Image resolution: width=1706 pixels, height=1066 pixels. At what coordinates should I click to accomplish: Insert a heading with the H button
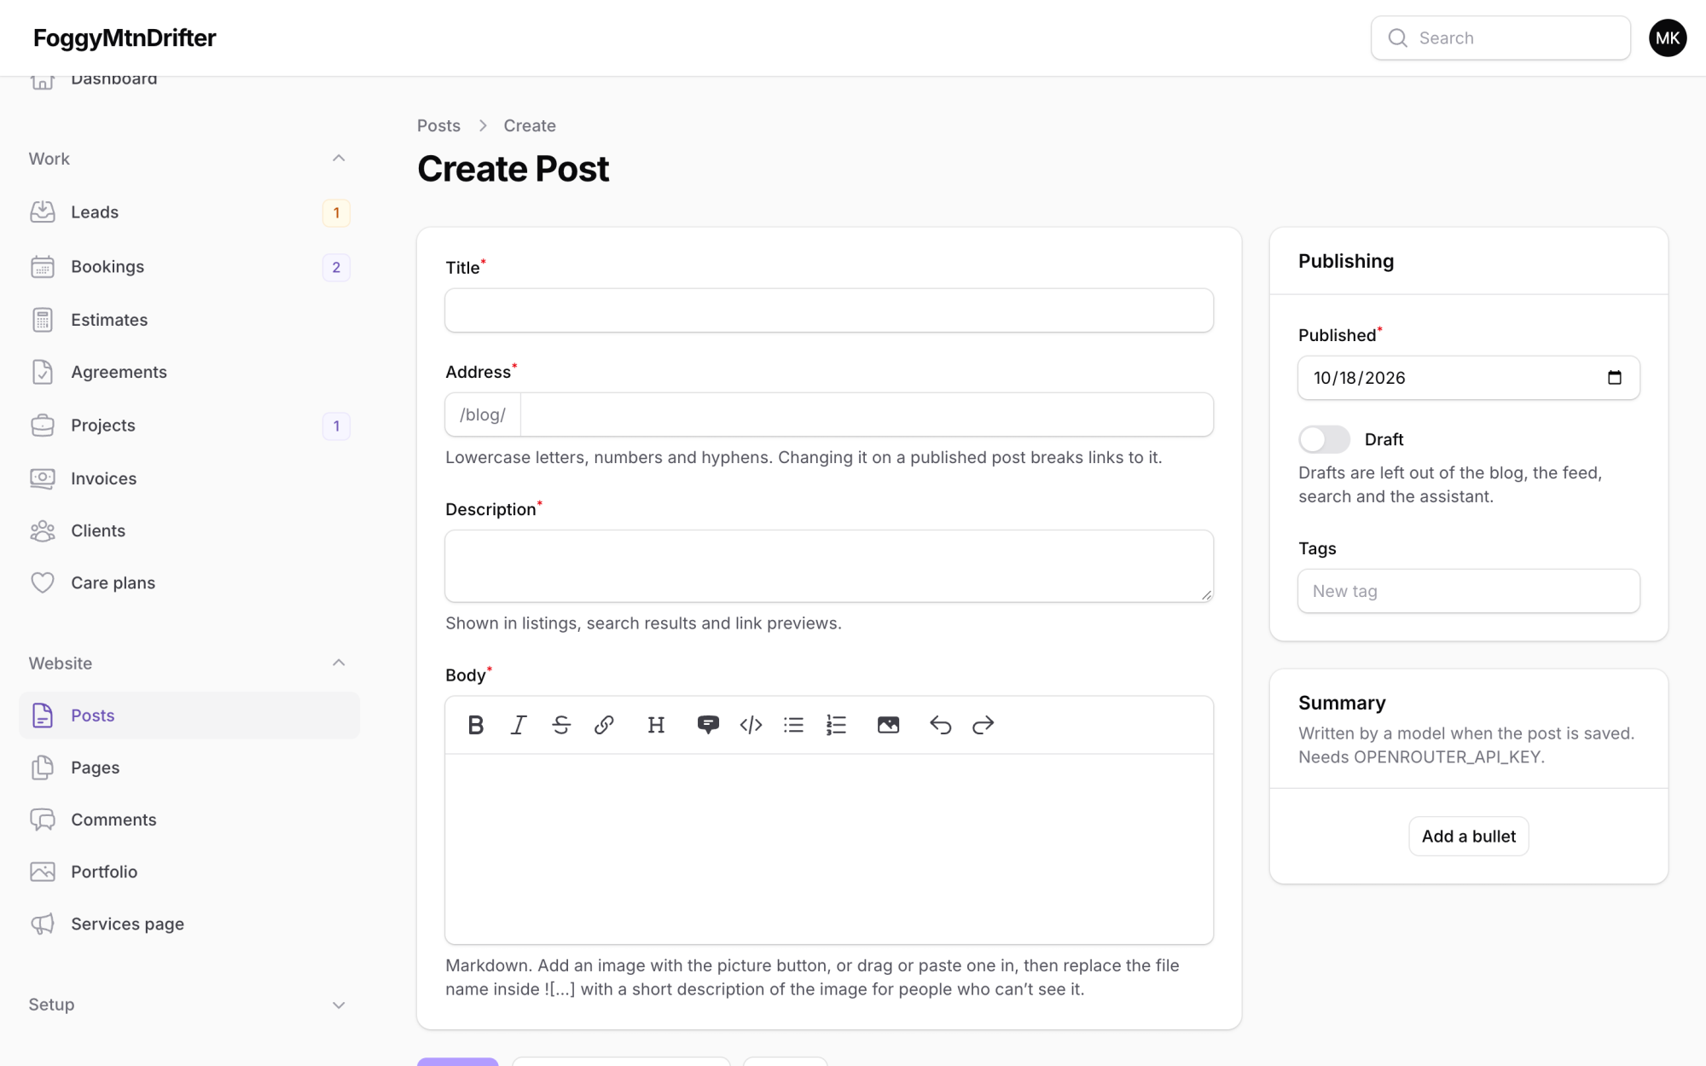[656, 725]
